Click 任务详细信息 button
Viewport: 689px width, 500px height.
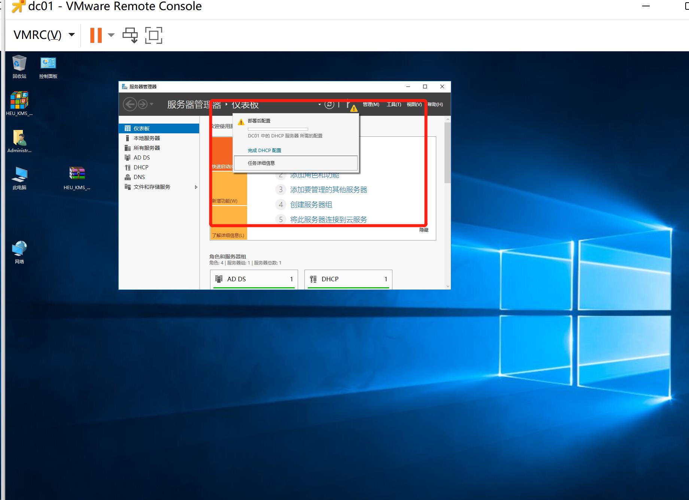296,163
